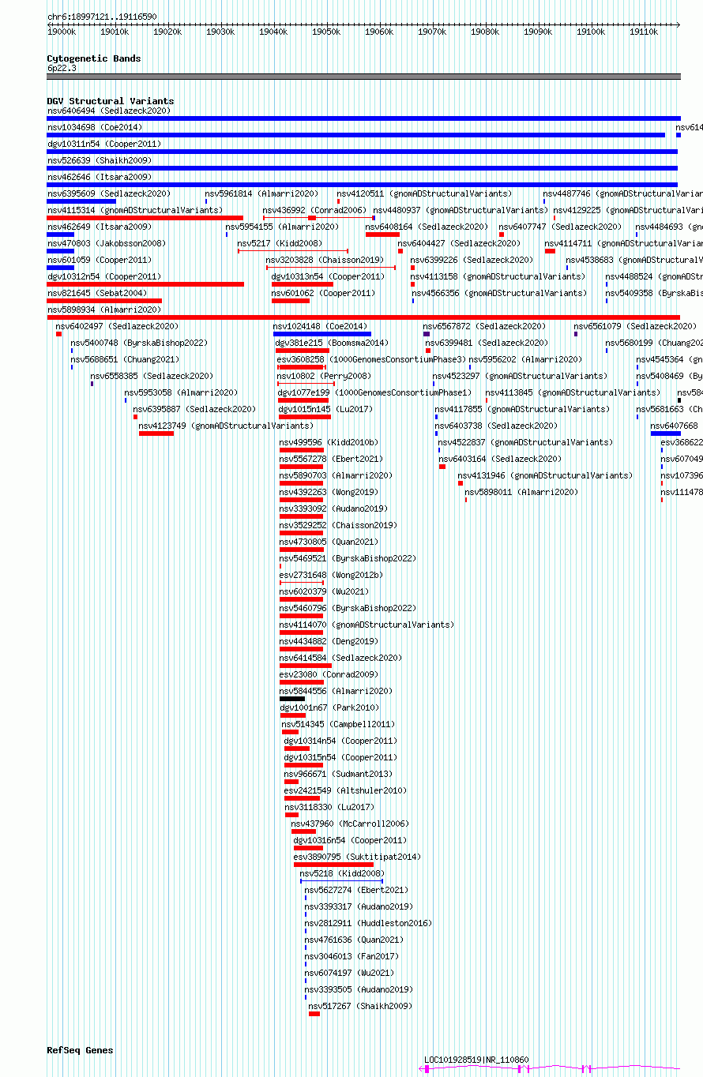Select the nsv5898934 (Almarri2020) long red variant
The width and height of the screenshot is (703, 1077).
click(x=363, y=317)
